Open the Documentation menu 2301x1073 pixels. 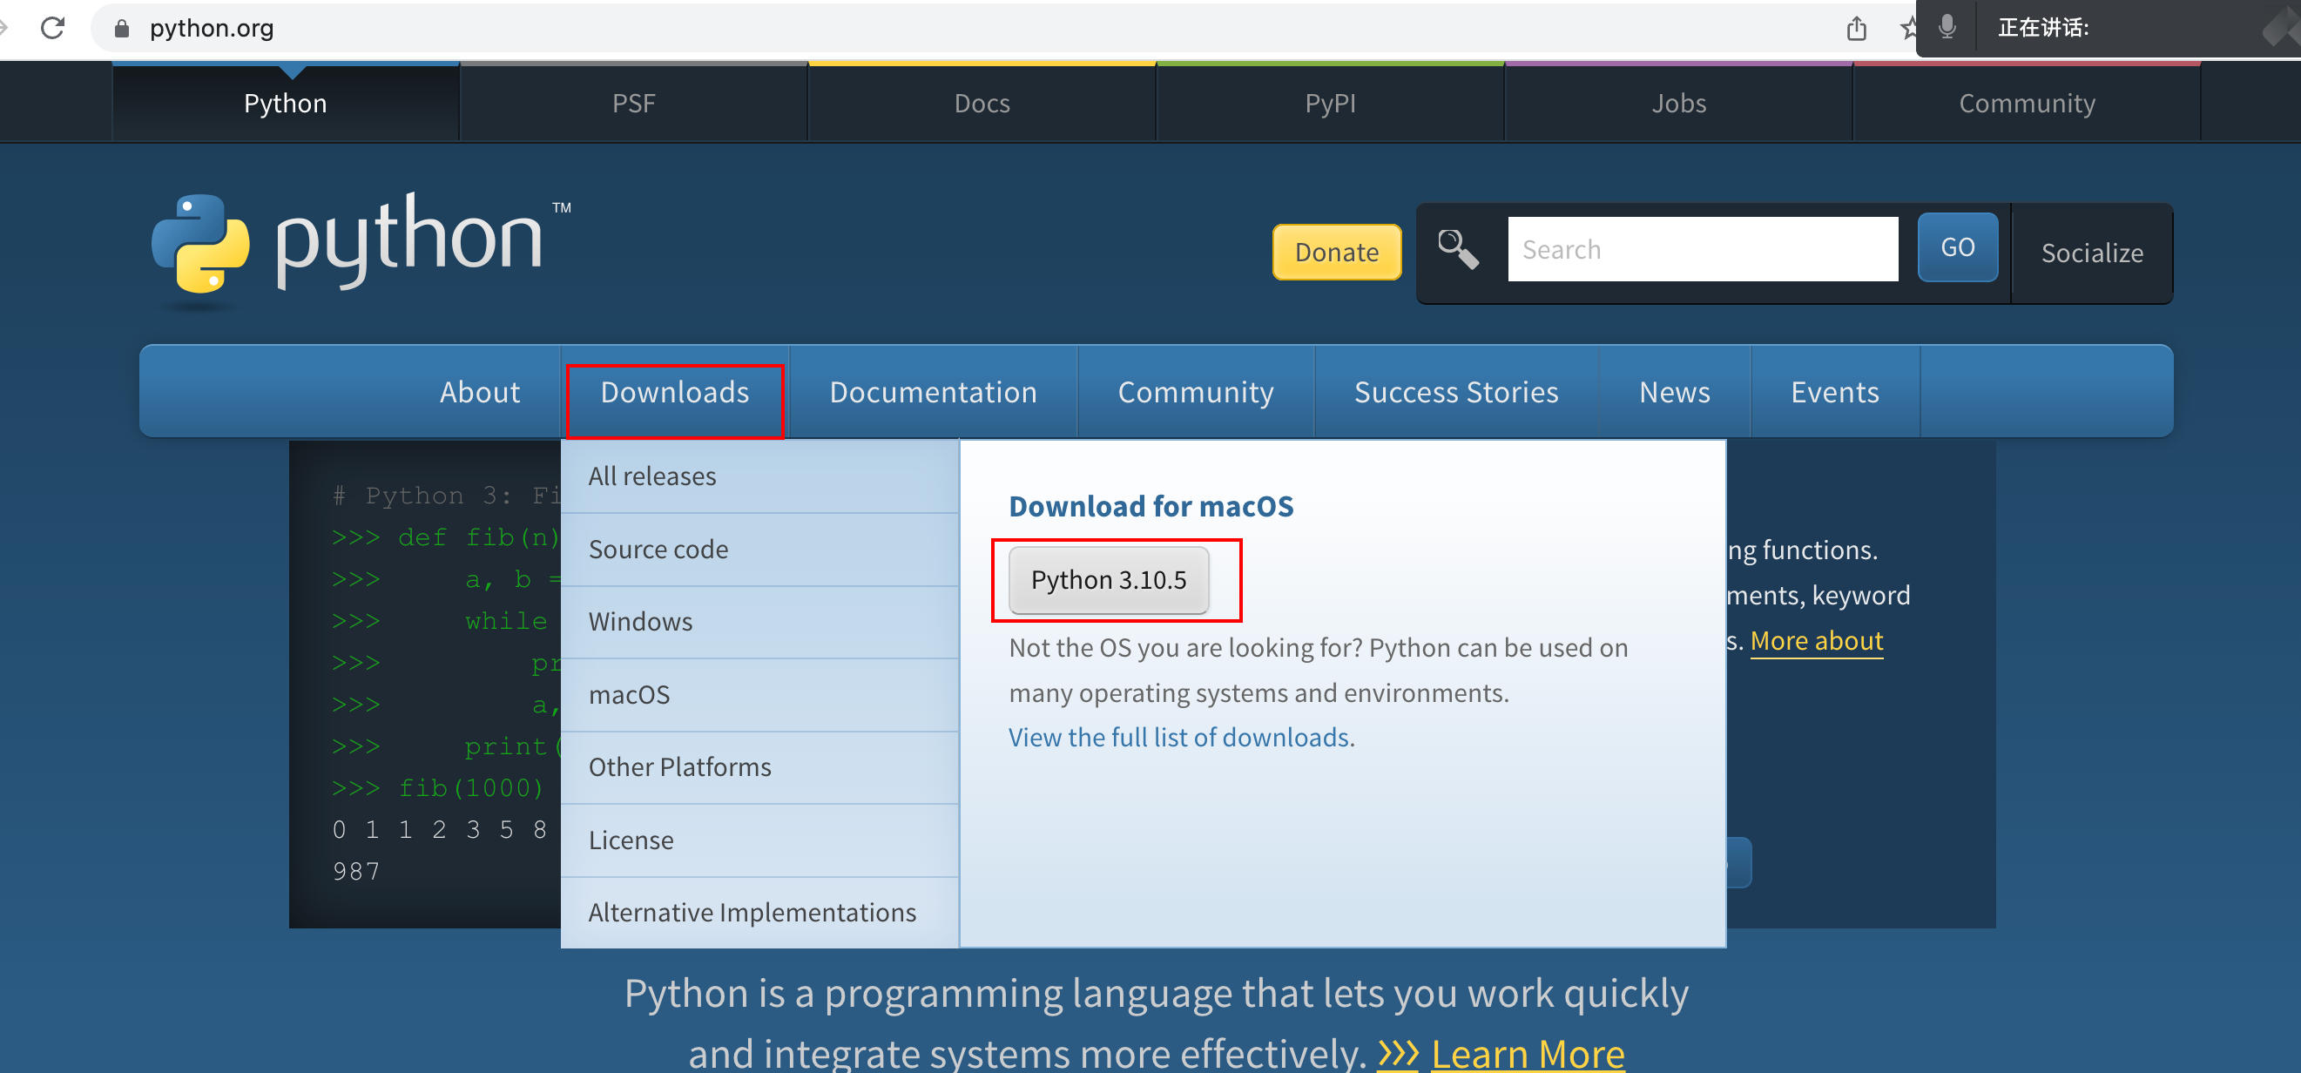(934, 392)
